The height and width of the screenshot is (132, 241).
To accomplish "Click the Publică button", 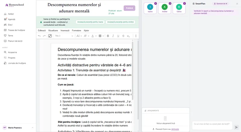I will pos(130,8).
